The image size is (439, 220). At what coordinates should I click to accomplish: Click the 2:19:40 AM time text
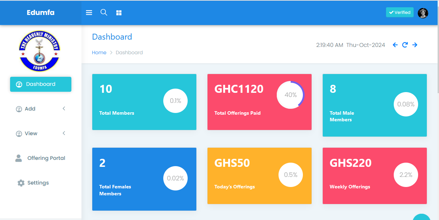[330, 45]
